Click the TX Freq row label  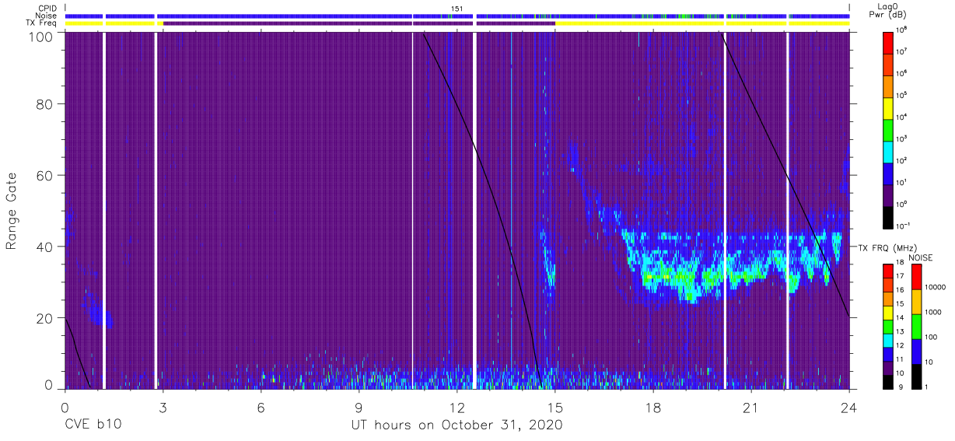point(41,23)
